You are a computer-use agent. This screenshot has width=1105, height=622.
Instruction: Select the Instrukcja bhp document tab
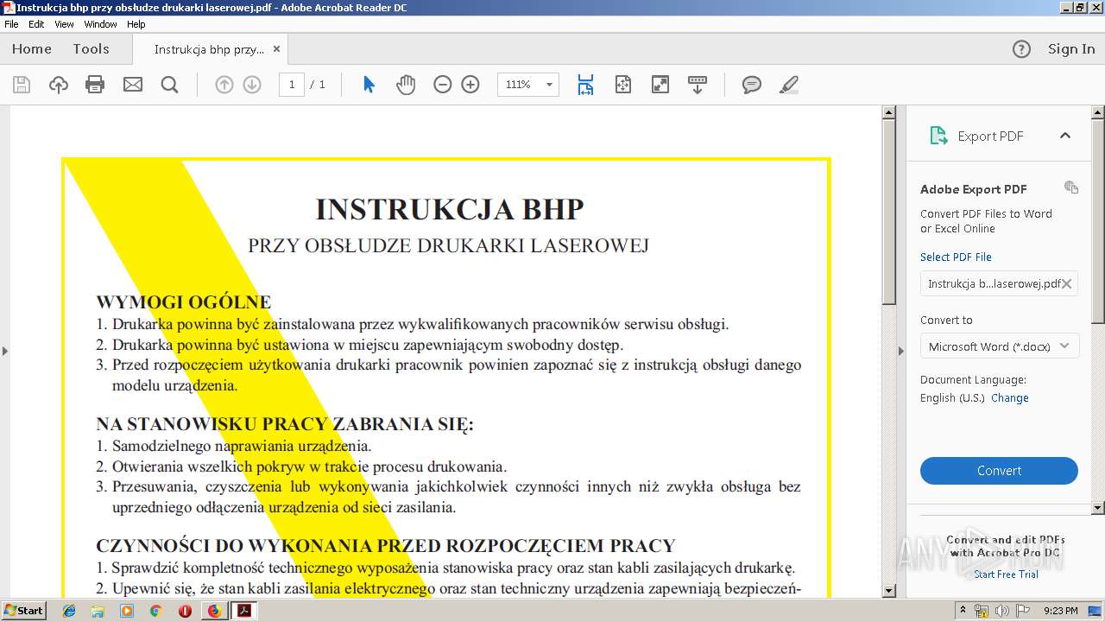[x=209, y=49]
